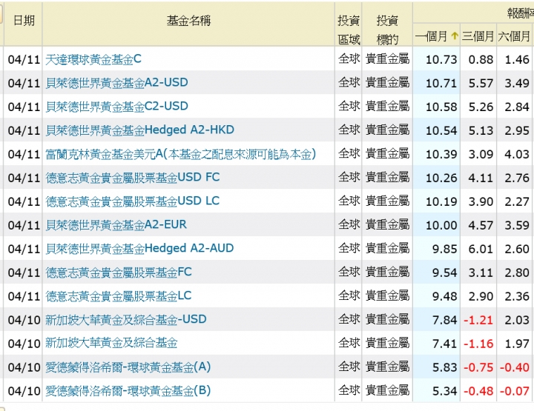Screen dimensions: 534x411
Task: Click the red -0.48 three-month value
Action: coord(478,391)
